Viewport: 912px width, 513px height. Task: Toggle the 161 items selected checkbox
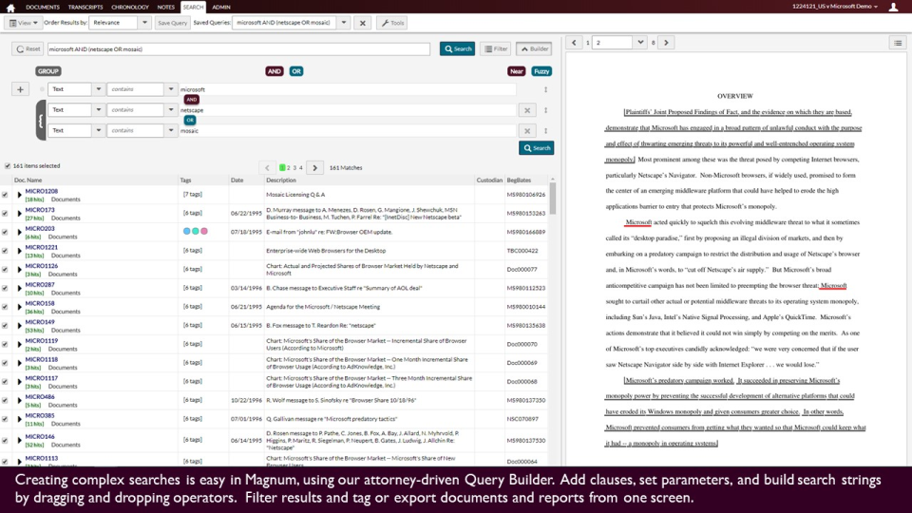8,165
